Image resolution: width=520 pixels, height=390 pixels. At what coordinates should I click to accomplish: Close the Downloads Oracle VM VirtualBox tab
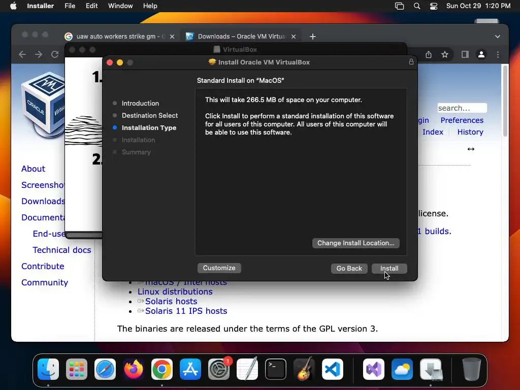(294, 37)
